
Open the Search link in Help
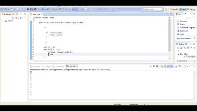(182, 24)
